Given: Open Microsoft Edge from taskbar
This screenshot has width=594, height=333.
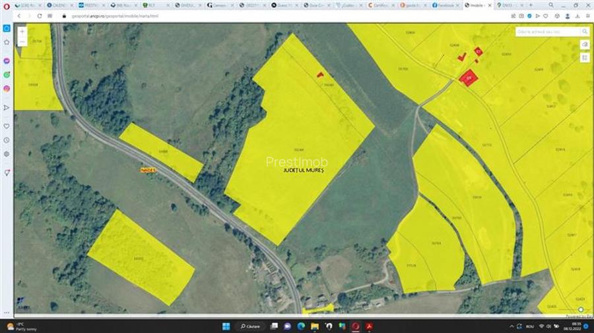Looking at the screenshot, I should (301, 326).
